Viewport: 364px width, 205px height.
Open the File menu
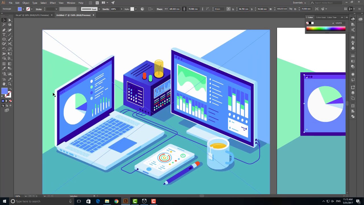(x=11, y=3)
